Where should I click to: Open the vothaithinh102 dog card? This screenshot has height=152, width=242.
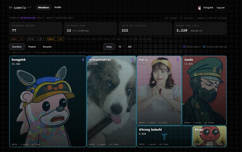(112, 101)
